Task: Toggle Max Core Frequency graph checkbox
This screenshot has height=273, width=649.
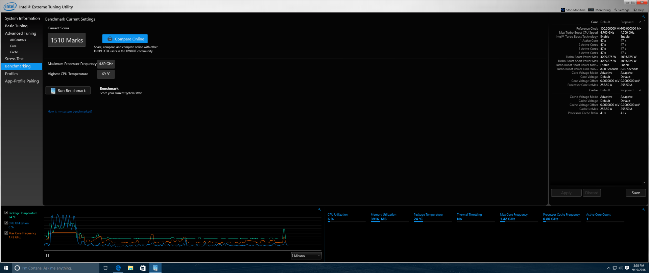Action: point(6,233)
